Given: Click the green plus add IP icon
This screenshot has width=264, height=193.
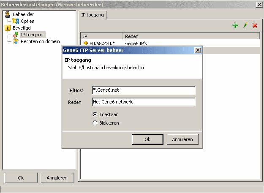Looking at the screenshot, I should 235,26.
